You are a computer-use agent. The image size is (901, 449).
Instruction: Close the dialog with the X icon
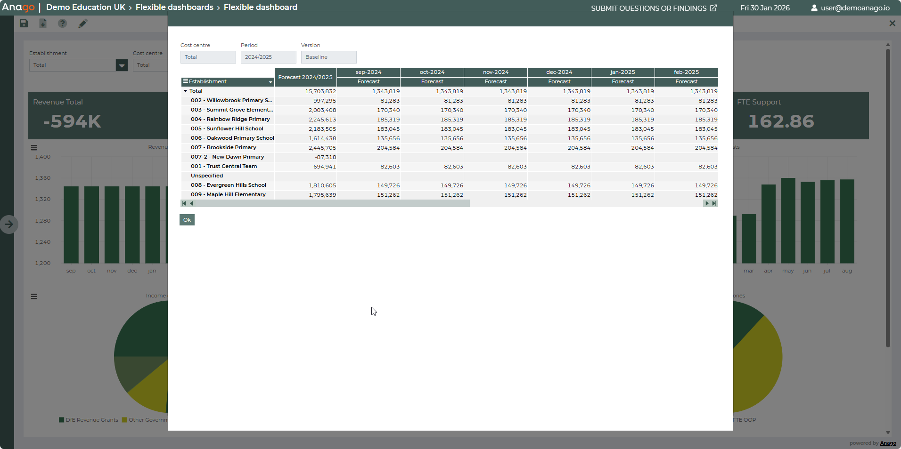892,24
